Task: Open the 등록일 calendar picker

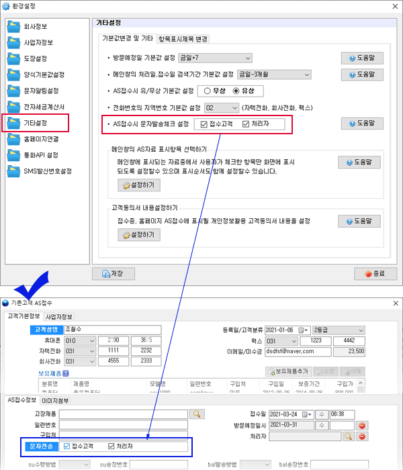Action: [303, 330]
